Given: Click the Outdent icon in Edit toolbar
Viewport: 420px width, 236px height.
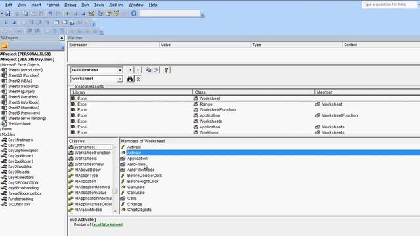Looking at the screenshot, I should click(x=37, y=31).
